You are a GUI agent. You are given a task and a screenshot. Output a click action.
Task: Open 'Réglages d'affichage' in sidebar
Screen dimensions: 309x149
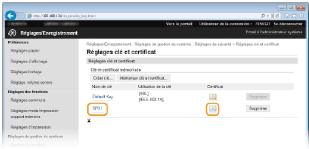[x=29, y=61]
